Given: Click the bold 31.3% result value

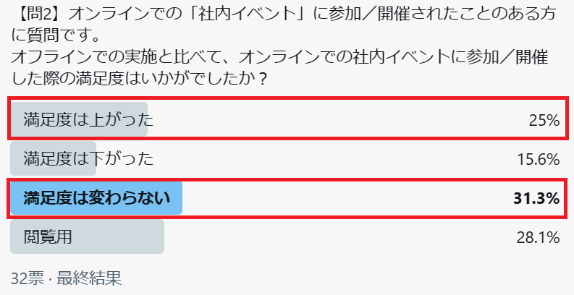Looking at the screenshot, I should [x=536, y=199].
